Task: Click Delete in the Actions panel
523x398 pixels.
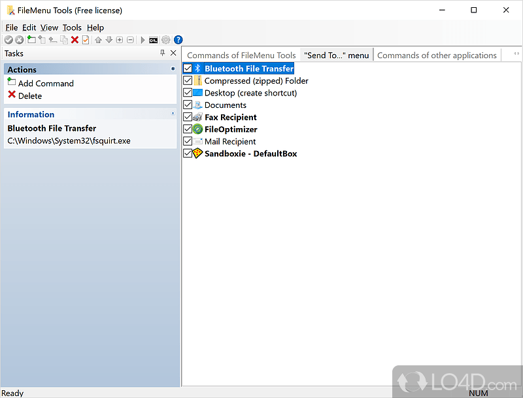Action: coord(29,95)
